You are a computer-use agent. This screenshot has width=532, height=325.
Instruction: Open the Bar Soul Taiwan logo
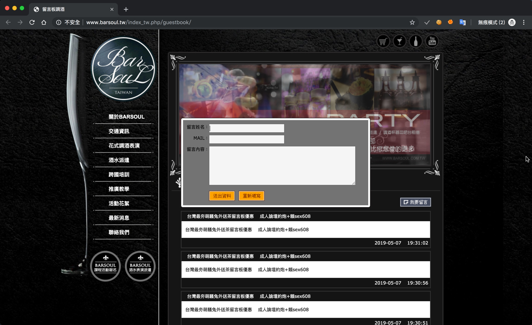(x=123, y=69)
